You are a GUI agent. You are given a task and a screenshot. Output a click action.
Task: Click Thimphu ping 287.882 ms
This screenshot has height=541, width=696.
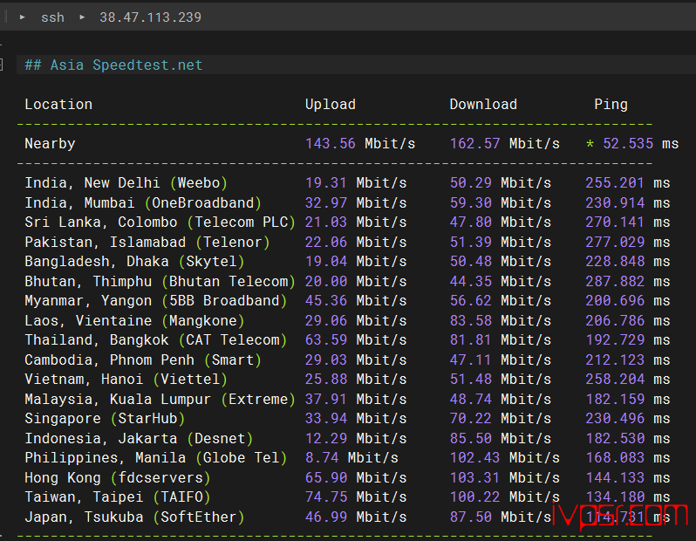pyautogui.click(x=628, y=282)
